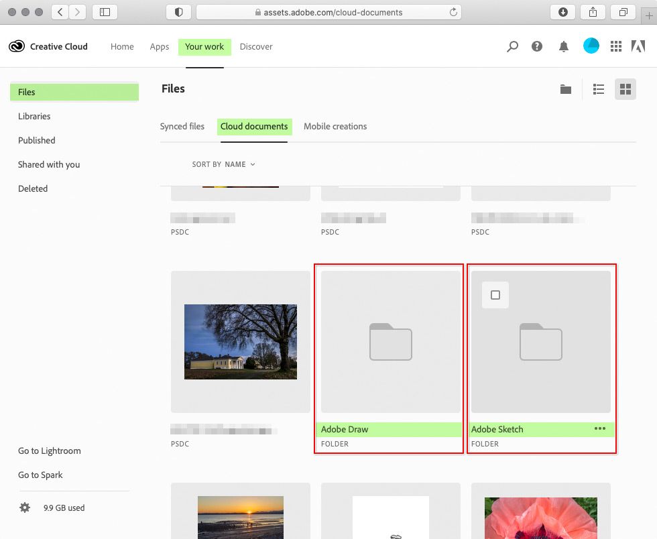The height and width of the screenshot is (539, 657).
Task: Show notifications with the bell icon
Action: [x=564, y=46]
